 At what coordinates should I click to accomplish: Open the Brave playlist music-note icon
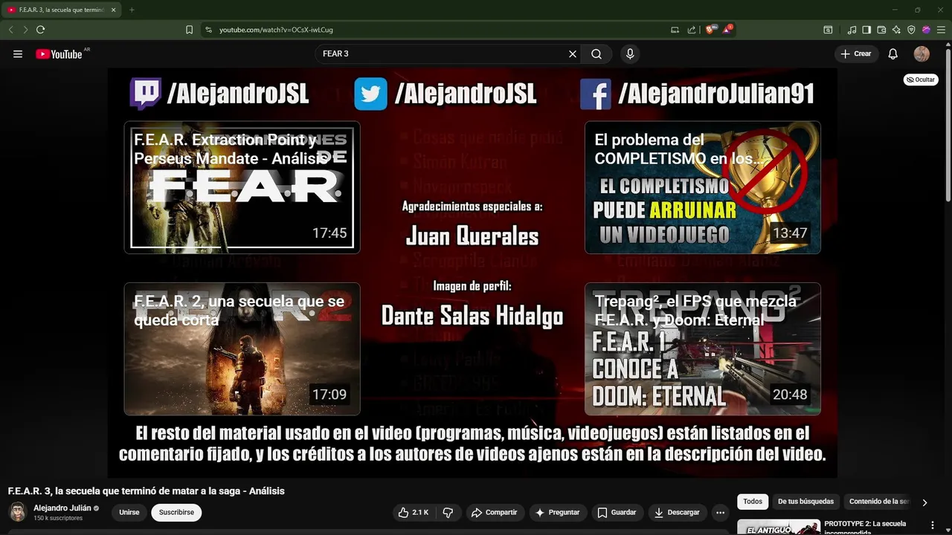pyautogui.click(x=852, y=30)
